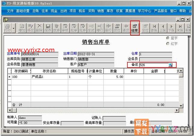Open the print options dropdown arrow
Image resolution: width=194 pixels, height=136 pixels.
pyautogui.click(x=14, y=28)
